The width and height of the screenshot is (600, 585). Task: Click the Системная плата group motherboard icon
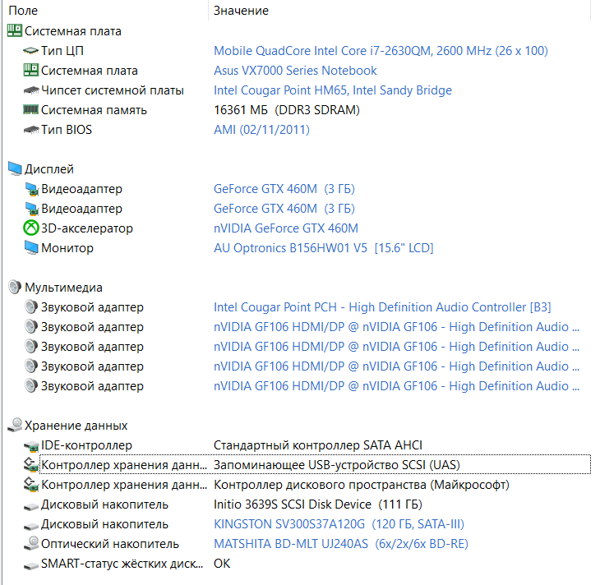pyautogui.click(x=15, y=30)
